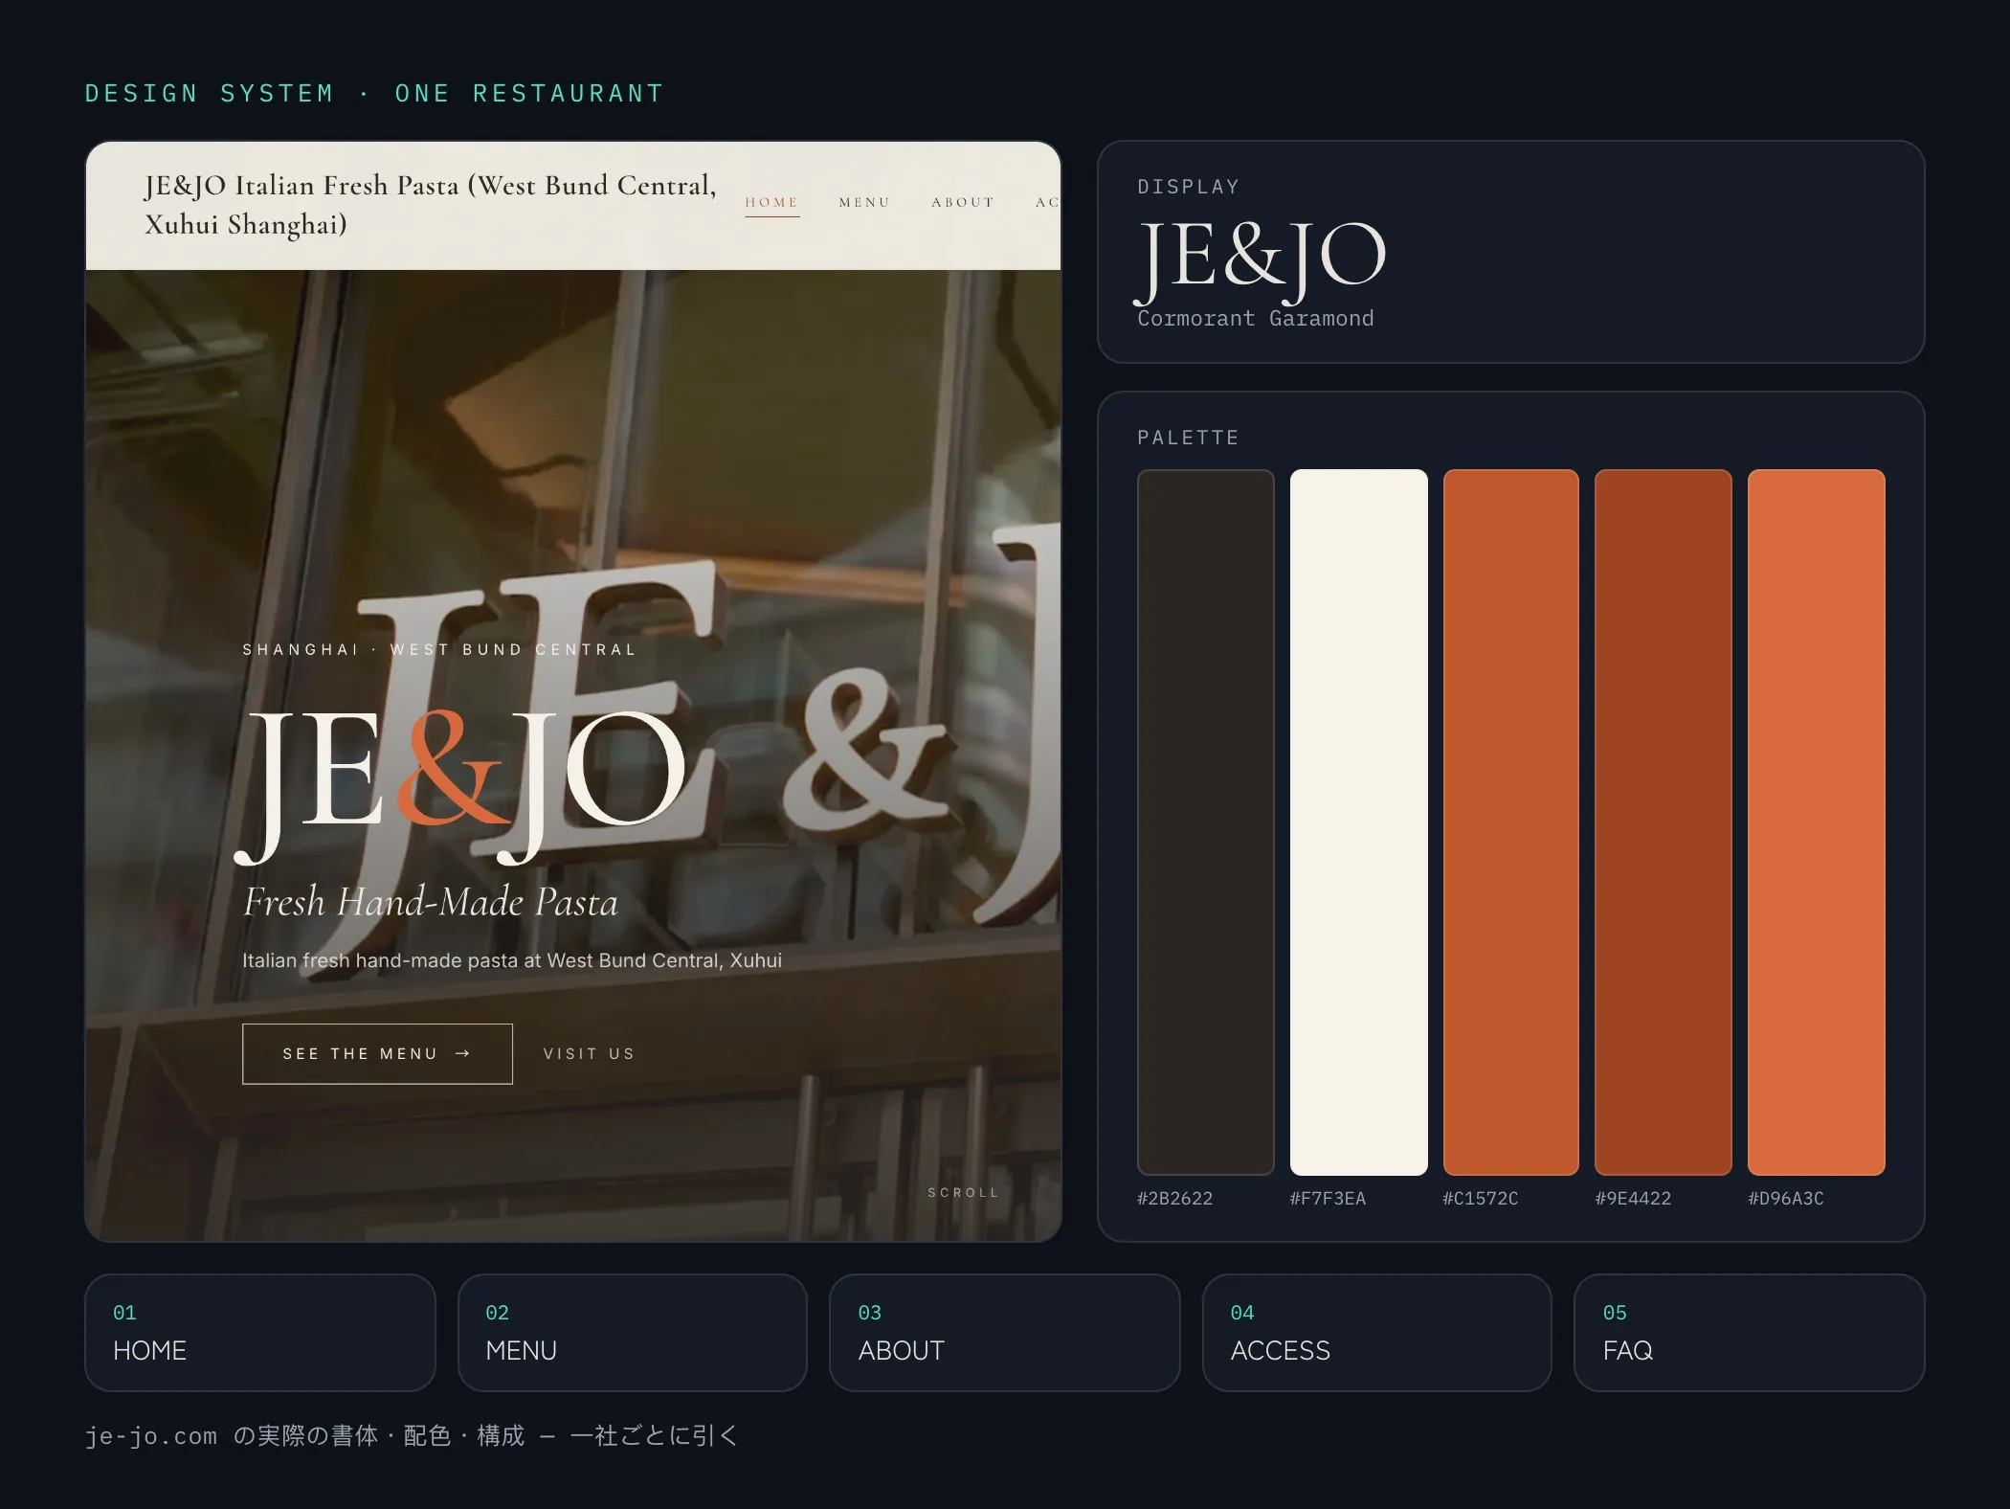Viewport: 2010px width, 1509px height.
Task: Select the deep rust swatch #9E4422
Action: point(1663,822)
